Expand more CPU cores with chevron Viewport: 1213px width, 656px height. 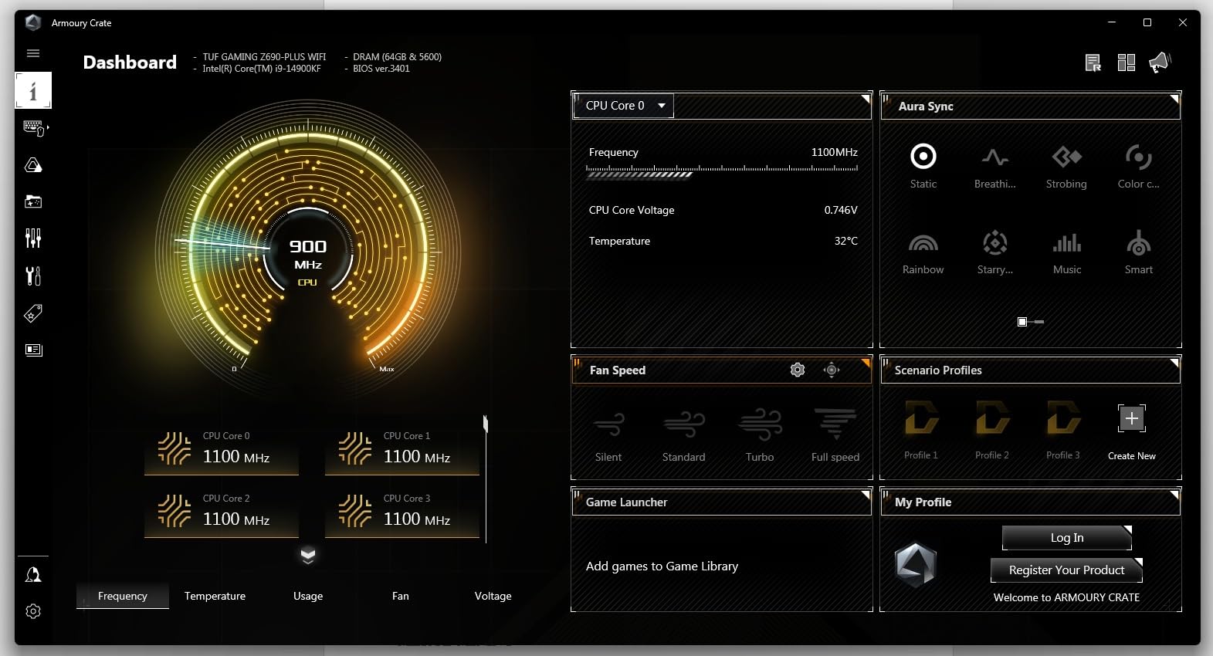point(308,555)
